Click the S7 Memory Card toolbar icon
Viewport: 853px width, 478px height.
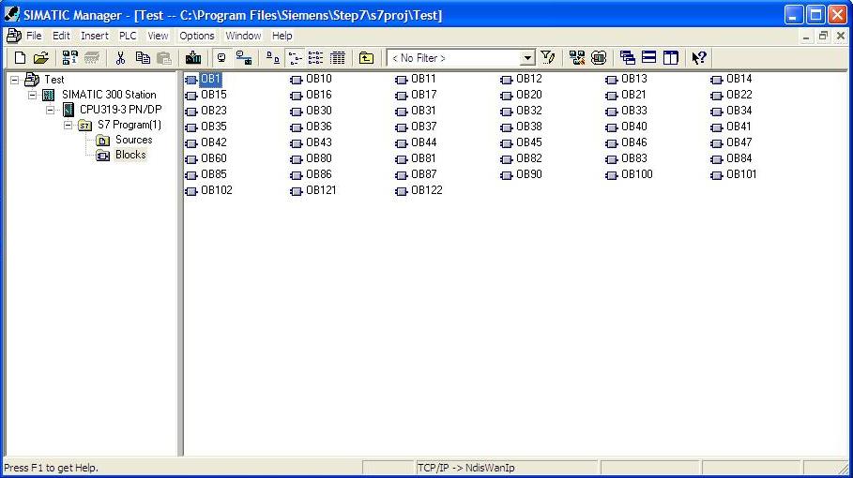[91, 57]
